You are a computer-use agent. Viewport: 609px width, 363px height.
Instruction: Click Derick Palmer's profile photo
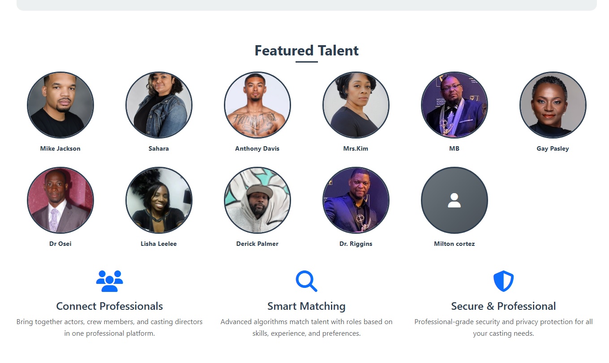[257, 200]
